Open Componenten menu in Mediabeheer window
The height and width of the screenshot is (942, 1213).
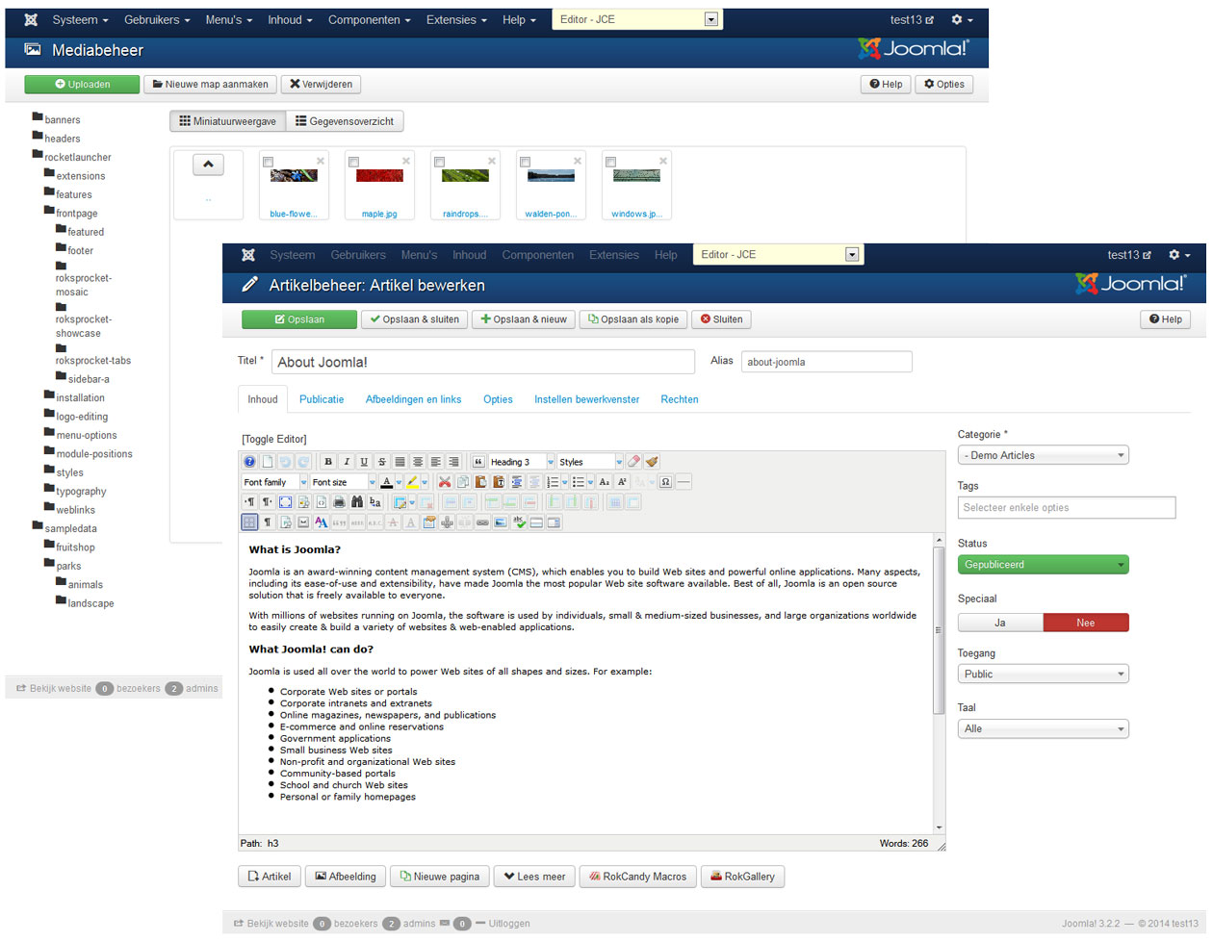click(370, 19)
